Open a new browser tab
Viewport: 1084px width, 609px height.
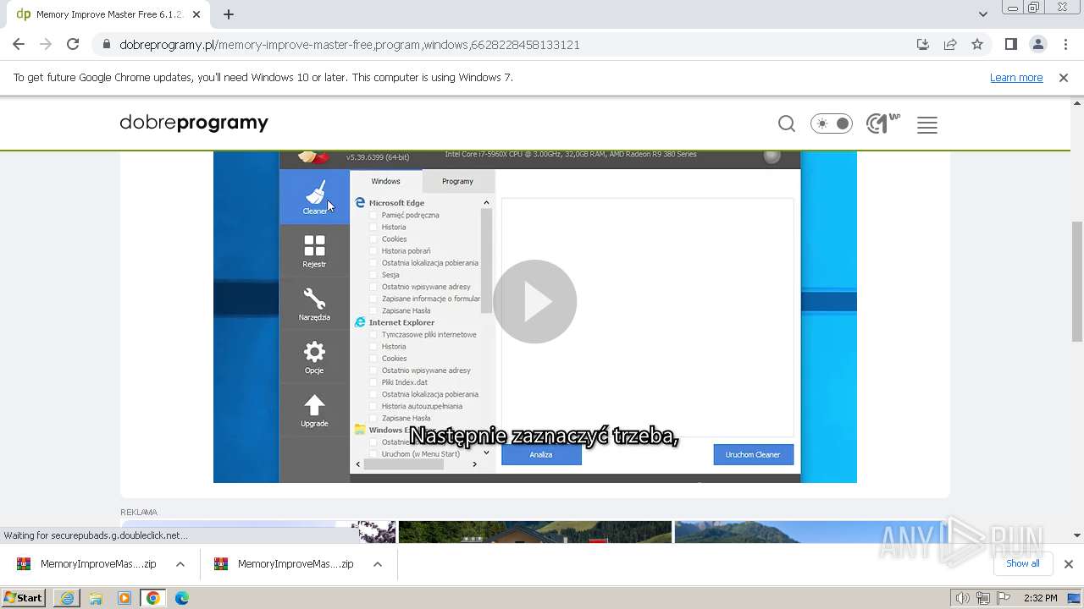229,14
